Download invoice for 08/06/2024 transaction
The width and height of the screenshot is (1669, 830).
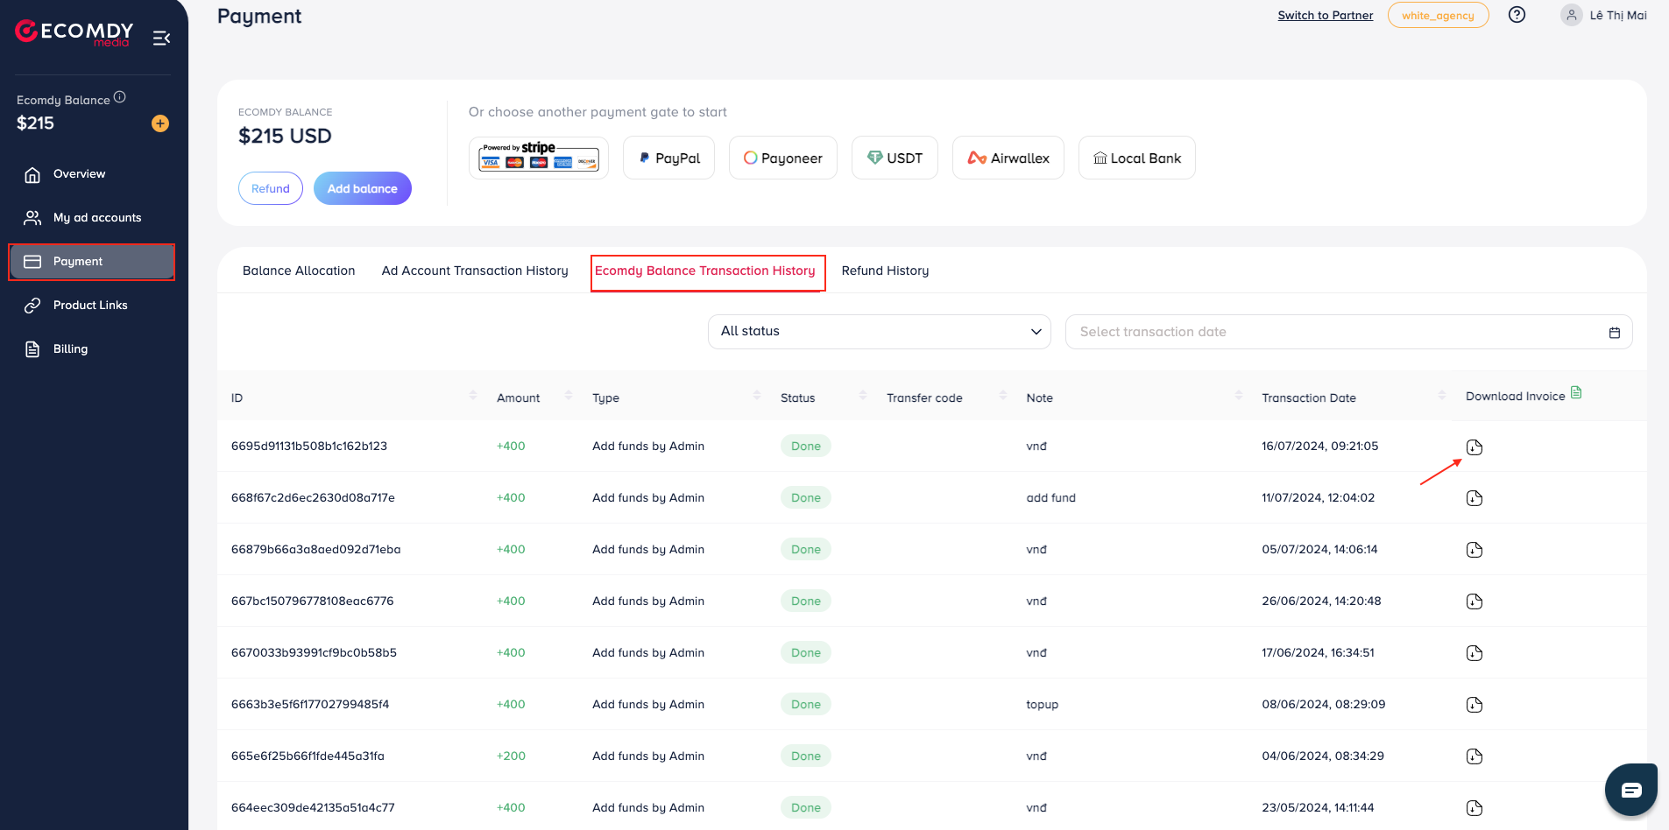1475,705
